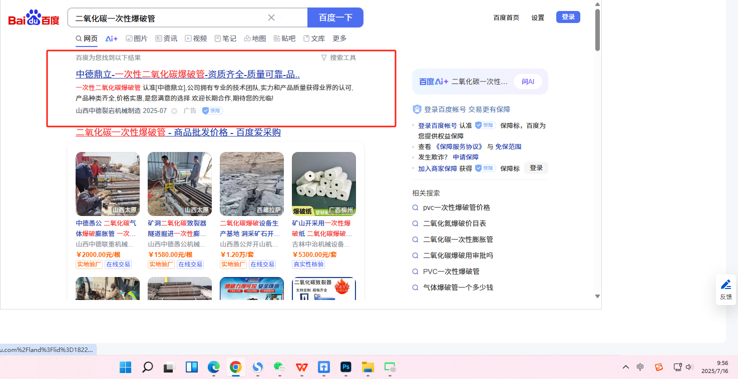Viewport: 738px width, 379px height.
Task: Click the 实地验厂 tag under ￥2000.00元/根
Action: pyautogui.click(x=89, y=264)
